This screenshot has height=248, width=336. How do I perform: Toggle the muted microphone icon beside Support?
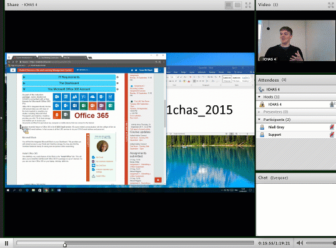click(332, 135)
